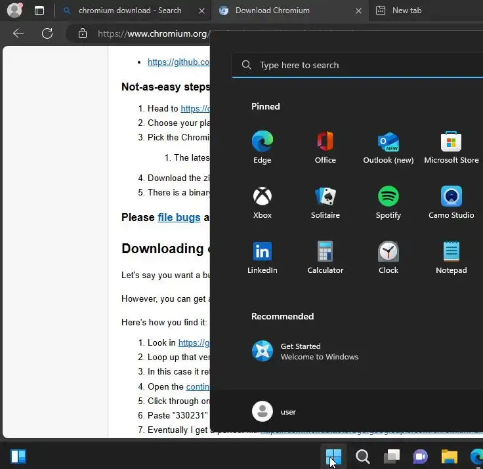Open File Explorer from taskbar
Screen dimensions: 483x469
point(450,457)
